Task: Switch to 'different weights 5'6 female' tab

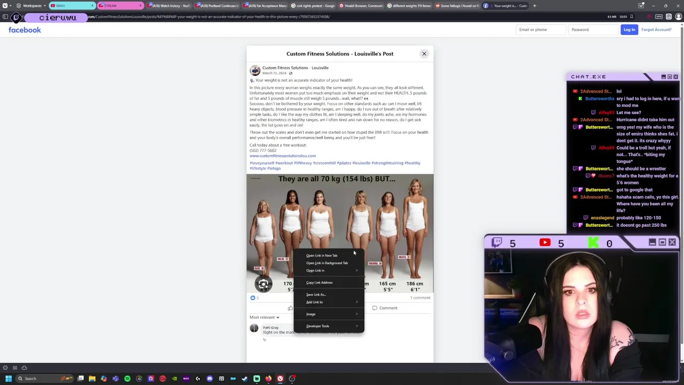Action: (x=410, y=6)
